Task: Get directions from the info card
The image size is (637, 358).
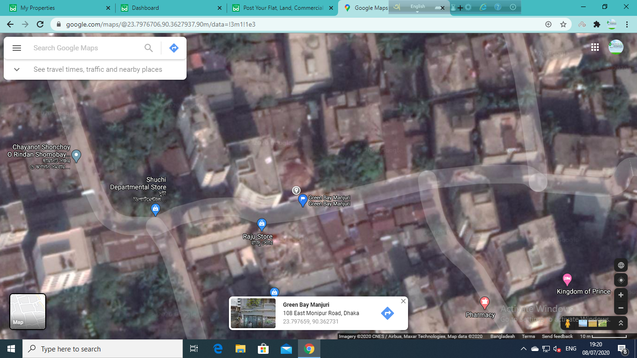Action: click(388, 313)
